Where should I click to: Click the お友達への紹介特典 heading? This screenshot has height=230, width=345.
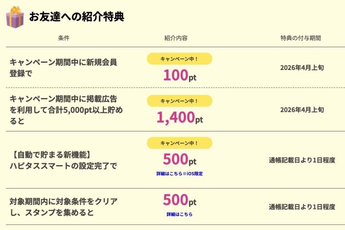76,17
